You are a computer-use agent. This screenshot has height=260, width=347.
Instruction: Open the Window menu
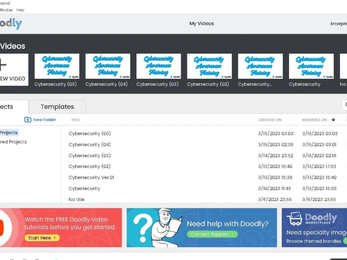tap(6, 10)
